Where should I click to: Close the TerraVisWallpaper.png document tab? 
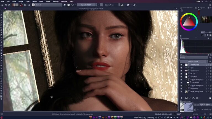coord(176,9)
